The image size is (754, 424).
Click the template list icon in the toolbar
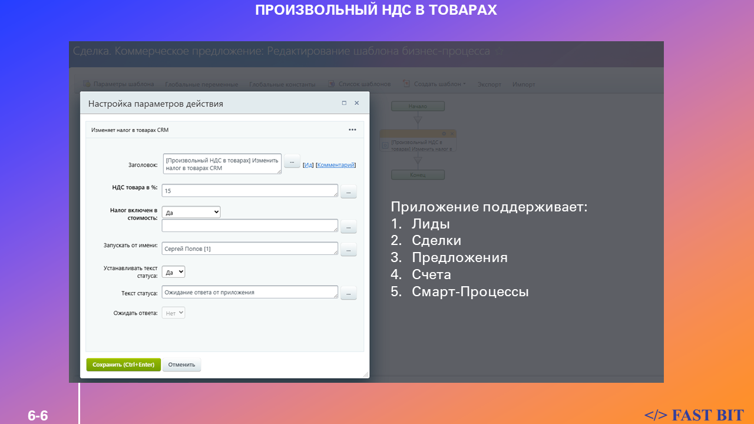(332, 84)
